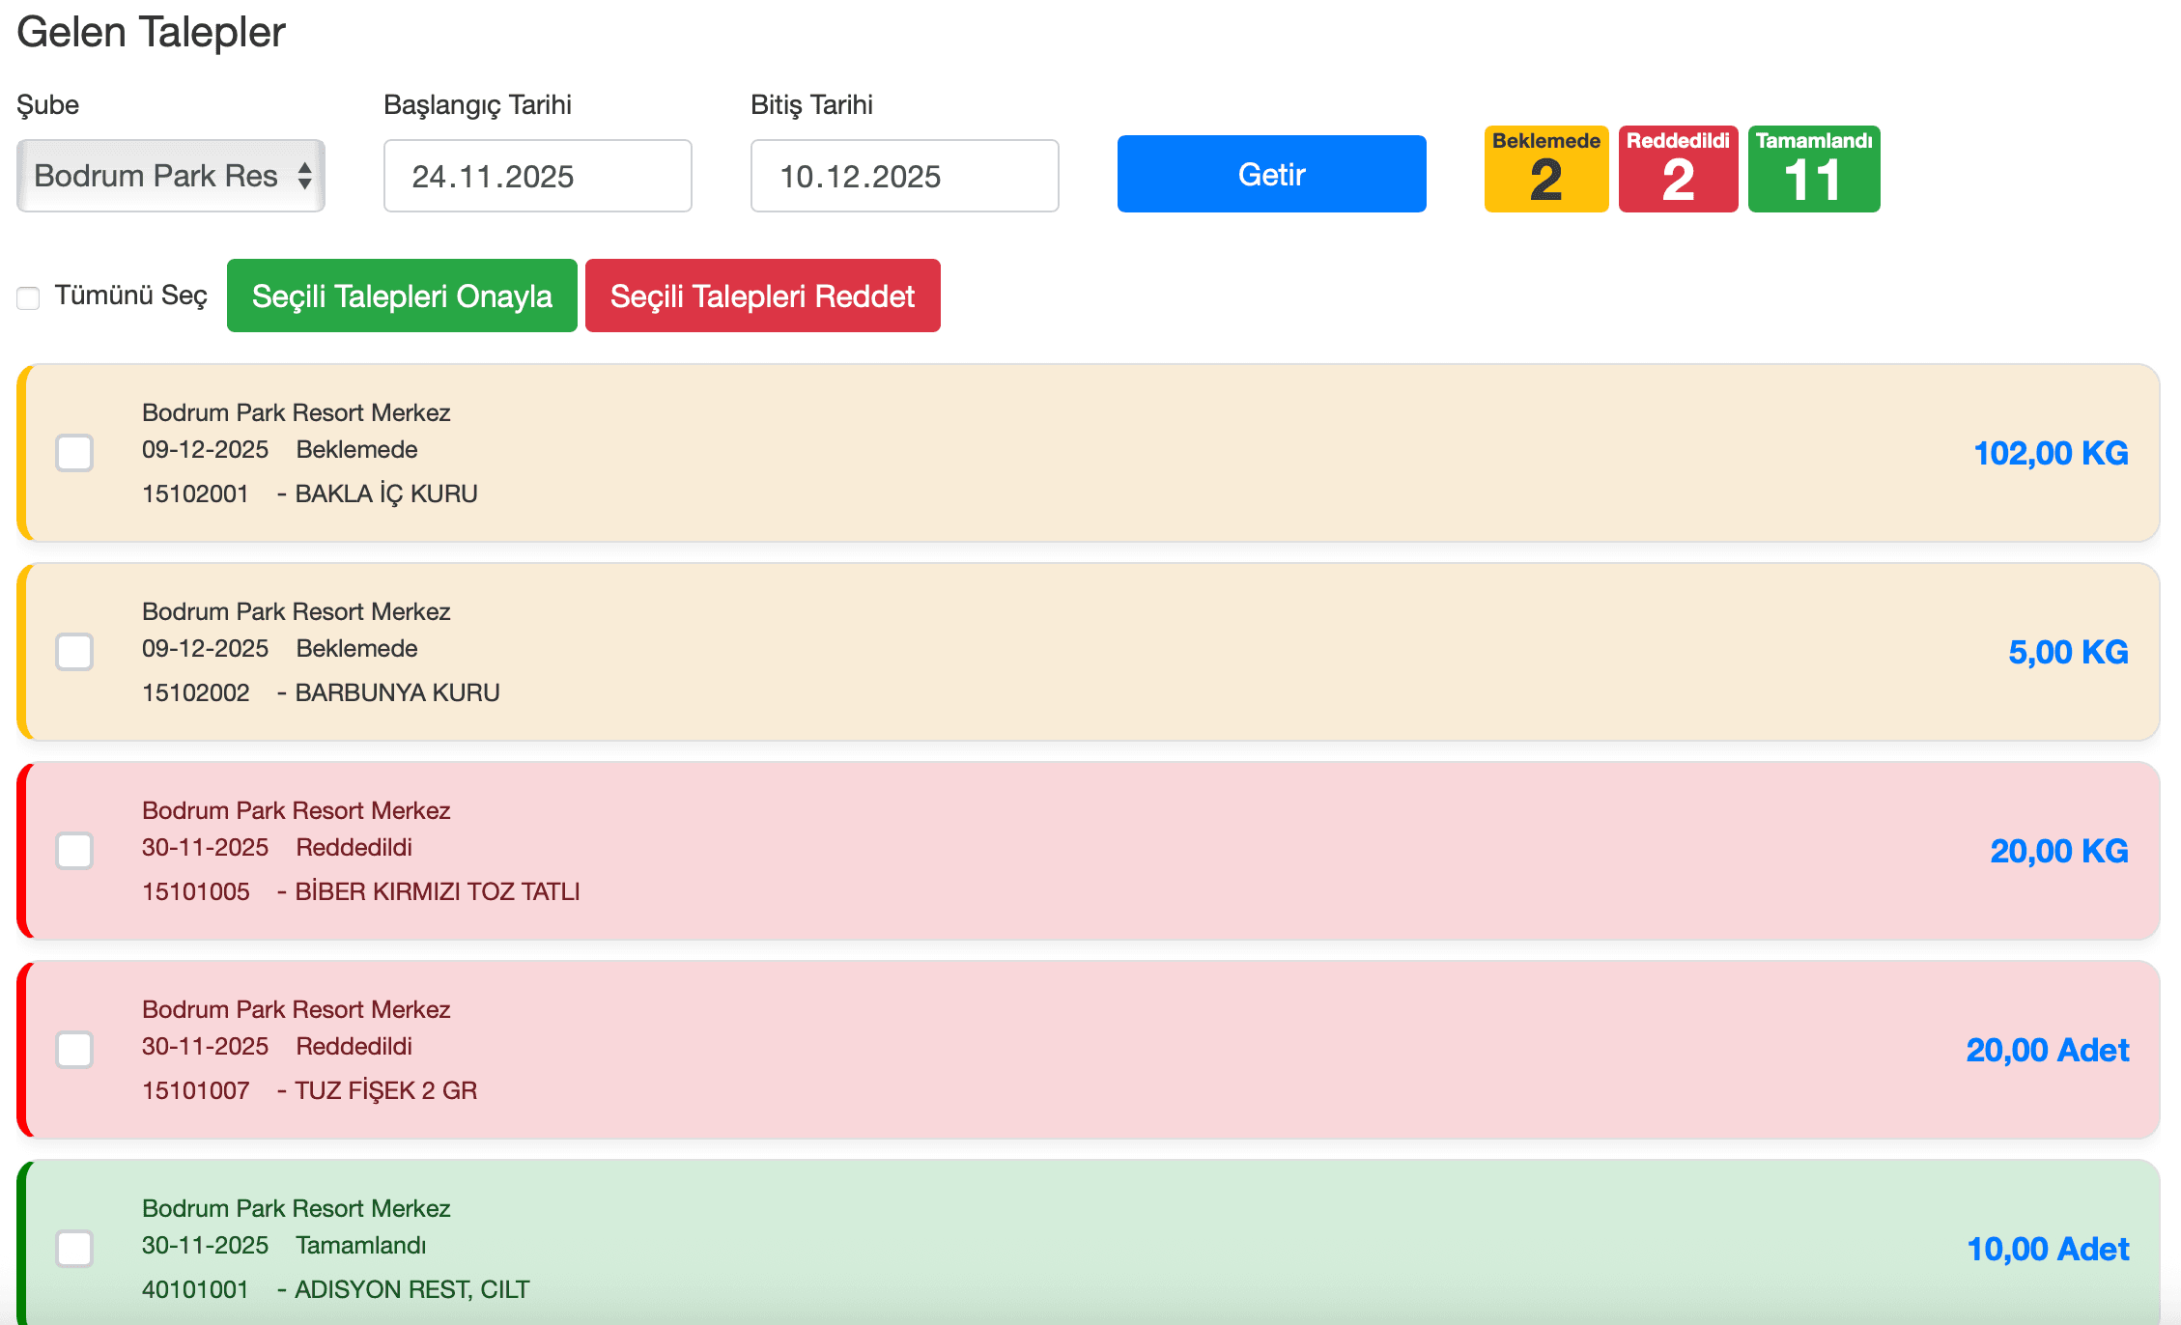This screenshot has width=2181, height=1325.
Task: Check the BARBUNYA KURU request checkbox
Action: tap(74, 652)
